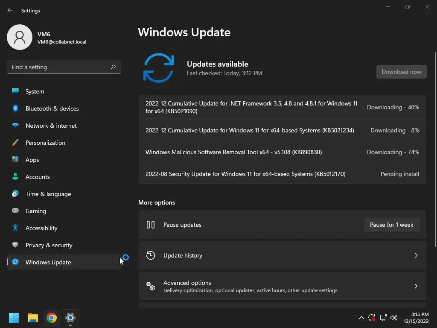Click the Time & language clock globe icon

tap(15, 193)
